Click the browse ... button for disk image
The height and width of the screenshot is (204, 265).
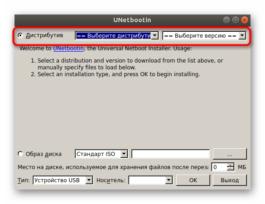pyautogui.click(x=230, y=154)
